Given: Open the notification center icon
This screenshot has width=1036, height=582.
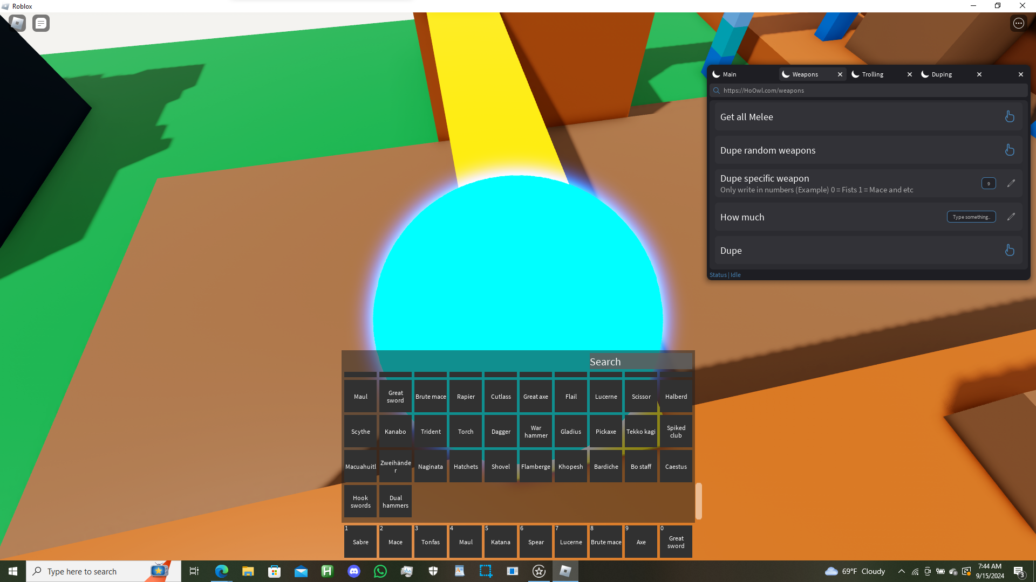Looking at the screenshot, I should point(1019,571).
